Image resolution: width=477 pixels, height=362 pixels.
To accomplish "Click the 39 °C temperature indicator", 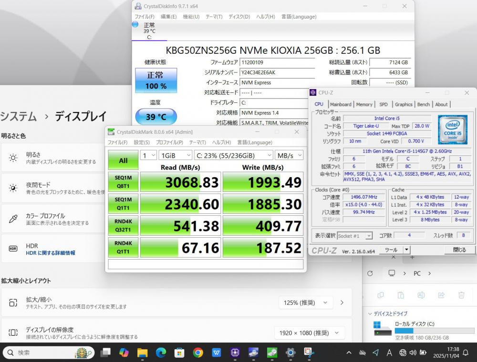I will 156,117.
